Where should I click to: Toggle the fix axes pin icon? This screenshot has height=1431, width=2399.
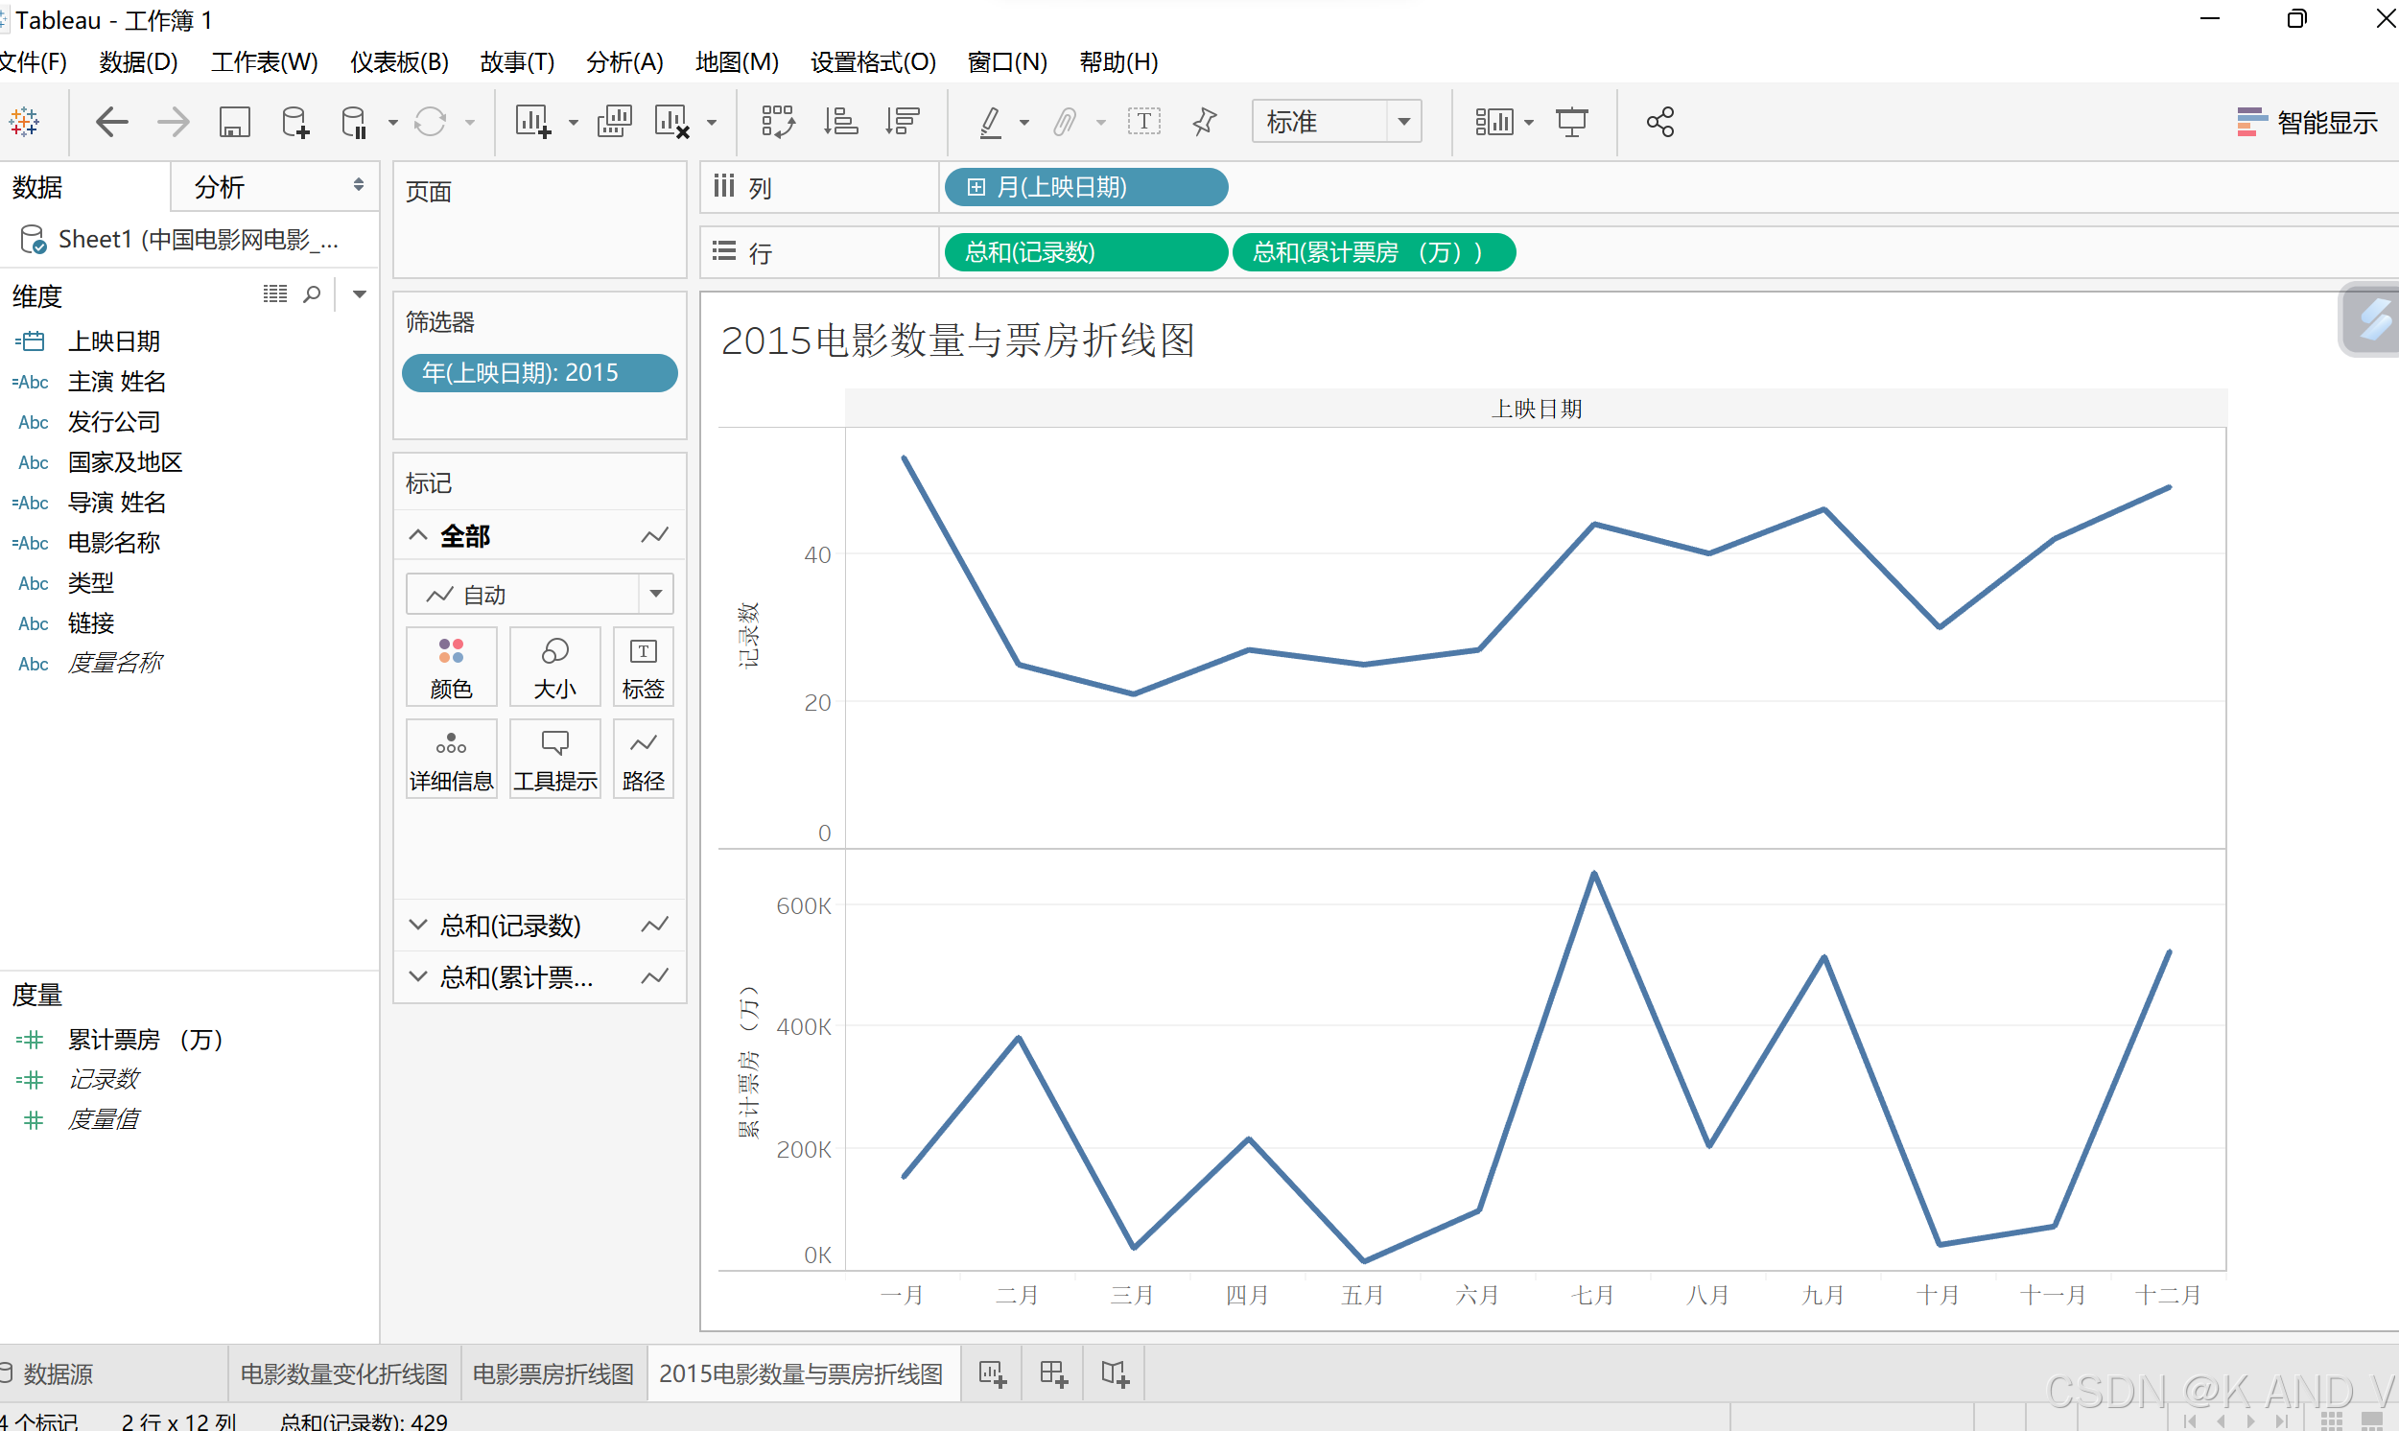coord(1205,123)
